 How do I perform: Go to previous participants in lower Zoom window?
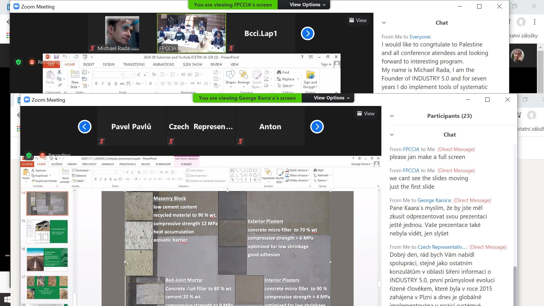tap(84, 127)
